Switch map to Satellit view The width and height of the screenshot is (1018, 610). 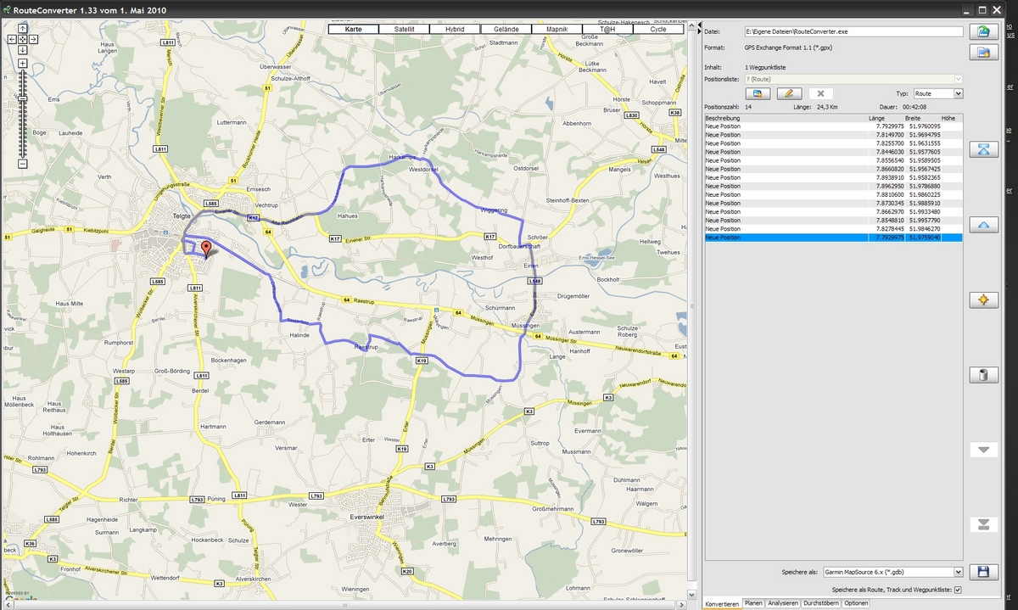tap(405, 29)
